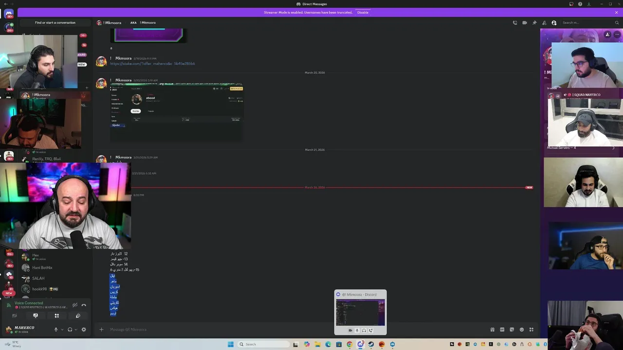Open pinned messages

click(x=534, y=23)
